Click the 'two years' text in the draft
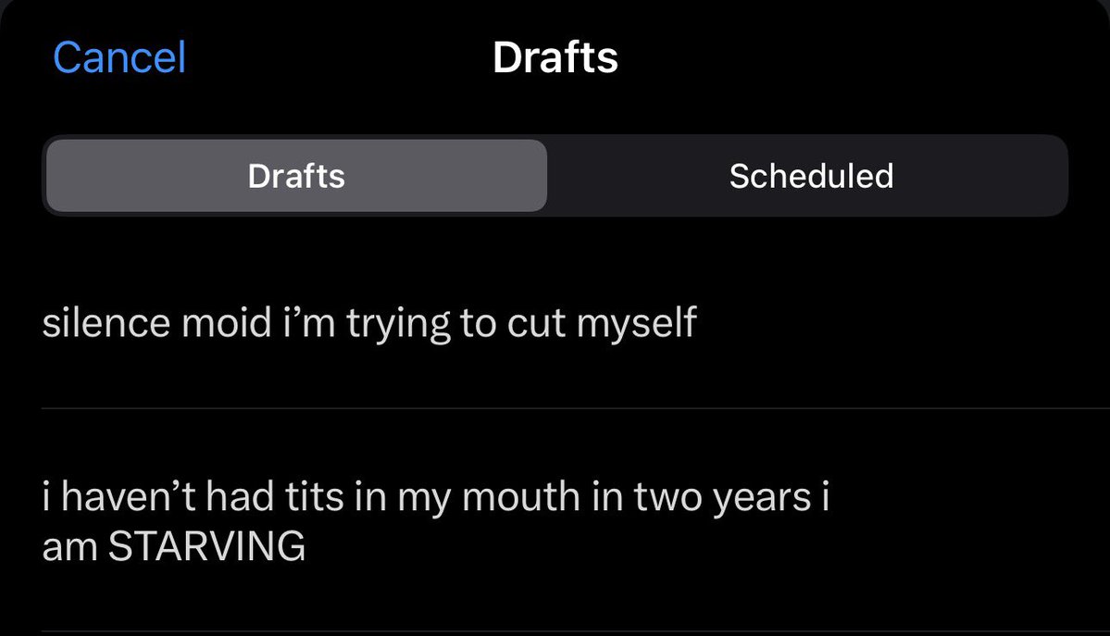 [722, 497]
